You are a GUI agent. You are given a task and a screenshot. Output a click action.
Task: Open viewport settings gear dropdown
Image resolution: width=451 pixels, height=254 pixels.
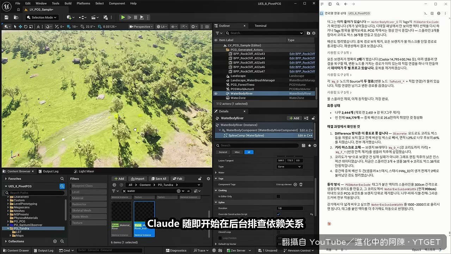(194, 26)
